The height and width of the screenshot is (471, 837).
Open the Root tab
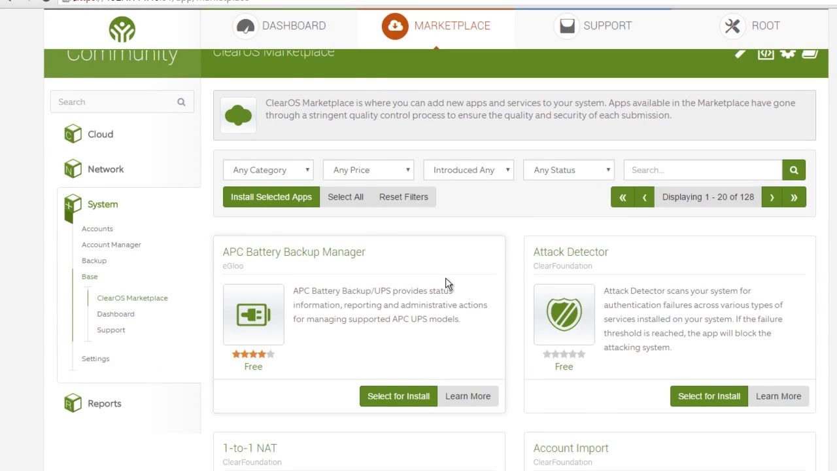point(750,26)
